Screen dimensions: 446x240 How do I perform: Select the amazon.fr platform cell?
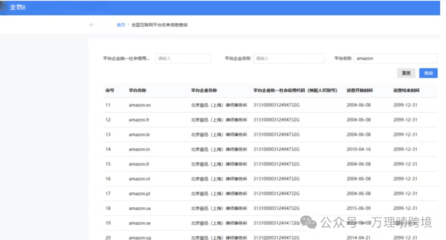[x=139, y=120]
